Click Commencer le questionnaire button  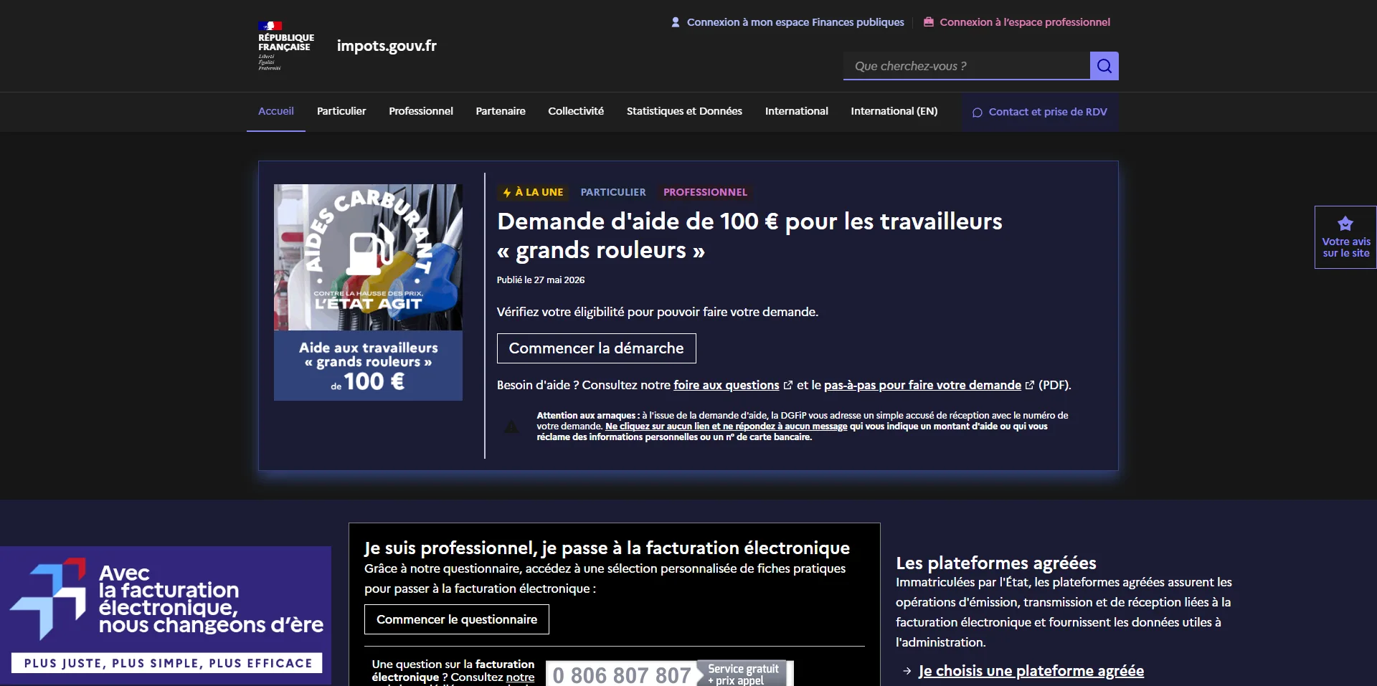pos(457,619)
